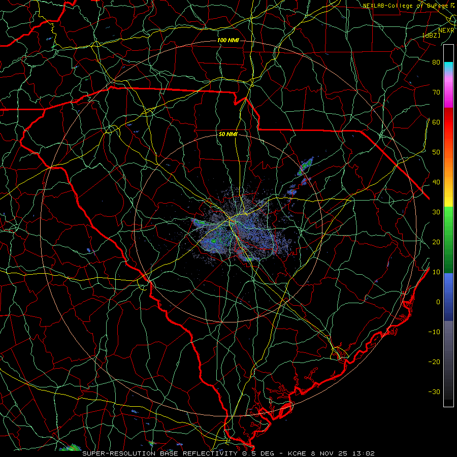Click the 30 value on the dBZ scale
The height and width of the screenshot is (457, 457).
pyautogui.click(x=436, y=212)
